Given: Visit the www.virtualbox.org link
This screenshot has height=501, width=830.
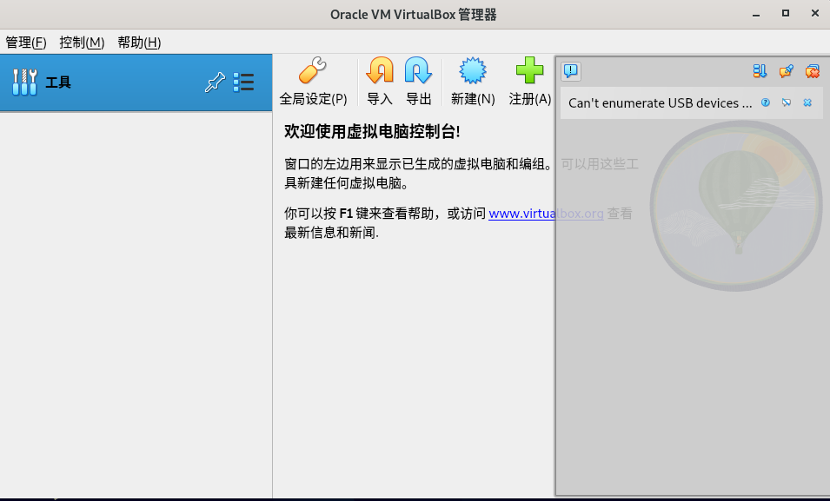Looking at the screenshot, I should coord(546,214).
